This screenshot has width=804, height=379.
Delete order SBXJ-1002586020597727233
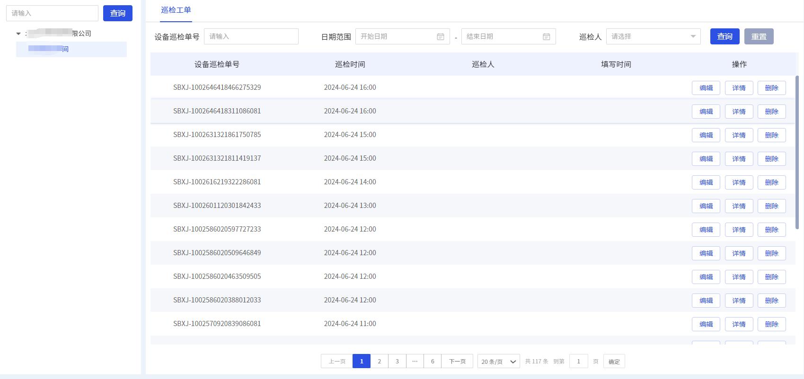[771, 230]
